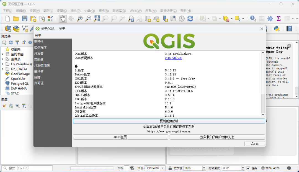The image size is (299, 172).
Task: Click the 加入我们的用户邮件列表 button
Action: tap(217, 137)
